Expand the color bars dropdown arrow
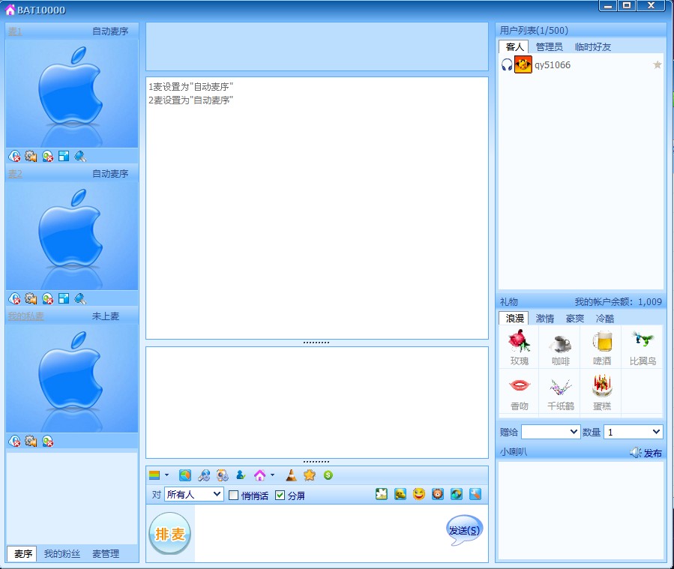The height and width of the screenshot is (569, 674). tap(166, 475)
